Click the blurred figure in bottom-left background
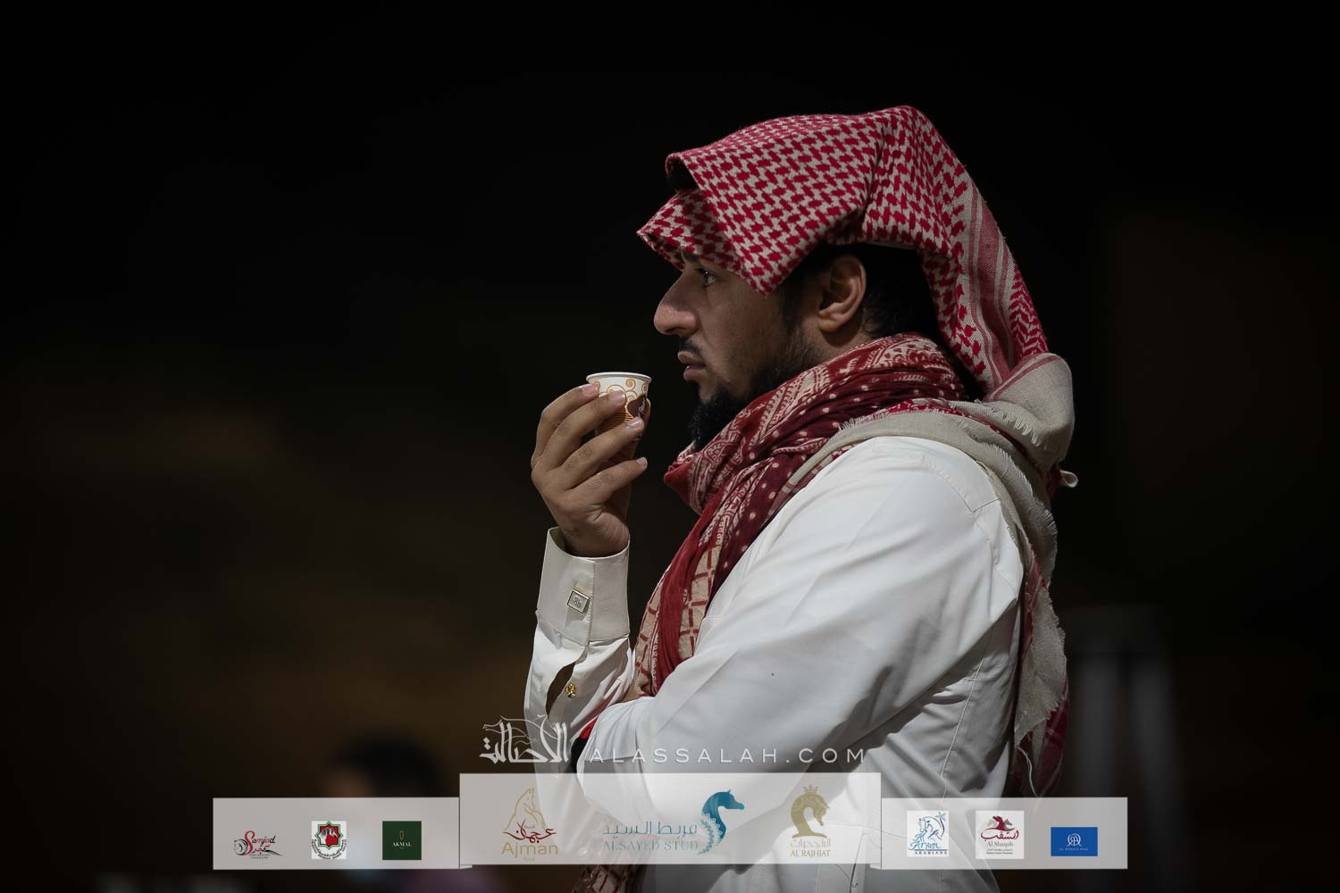The height and width of the screenshot is (893, 1340). [x=375, y=768]
